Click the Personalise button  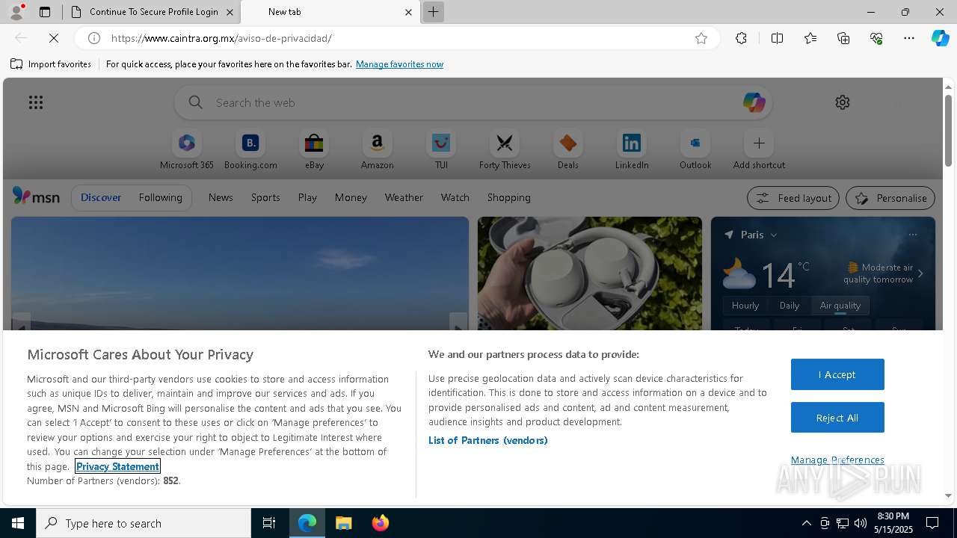click(890, 198)
